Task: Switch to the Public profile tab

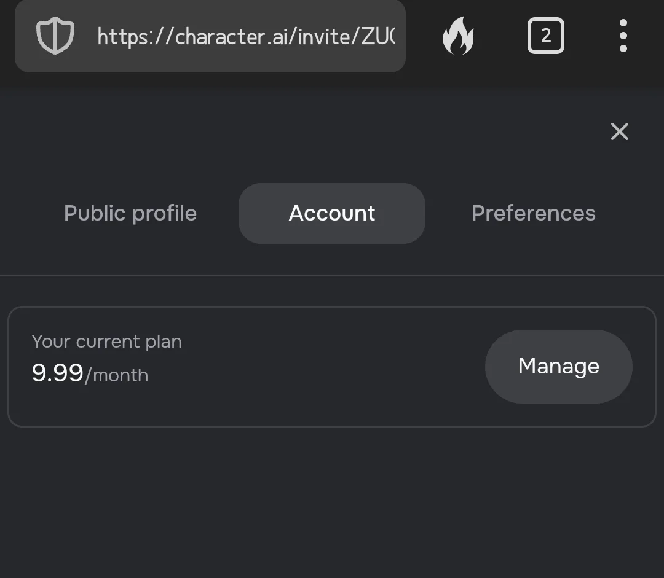Action: (x=130, y=213)
